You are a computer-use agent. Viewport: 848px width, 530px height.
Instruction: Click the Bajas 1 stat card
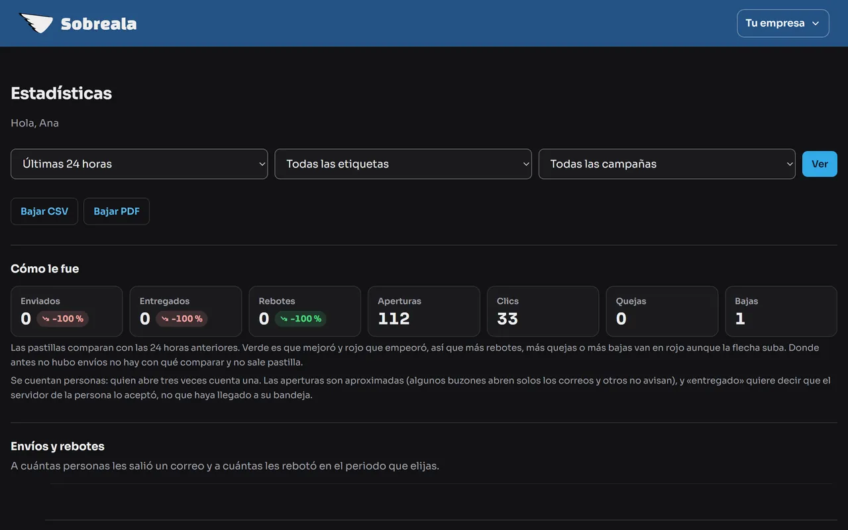(x=781, y=311)
